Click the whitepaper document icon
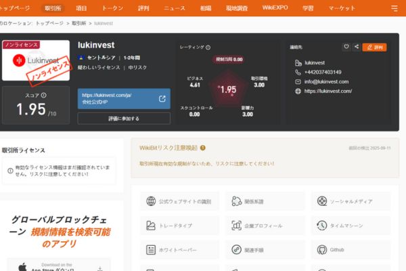Image resolution: width=406 pixels, height=271 pixels. click(151, 250)
